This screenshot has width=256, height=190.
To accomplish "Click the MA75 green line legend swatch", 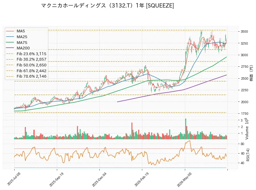I will click(x=10, y=43).
